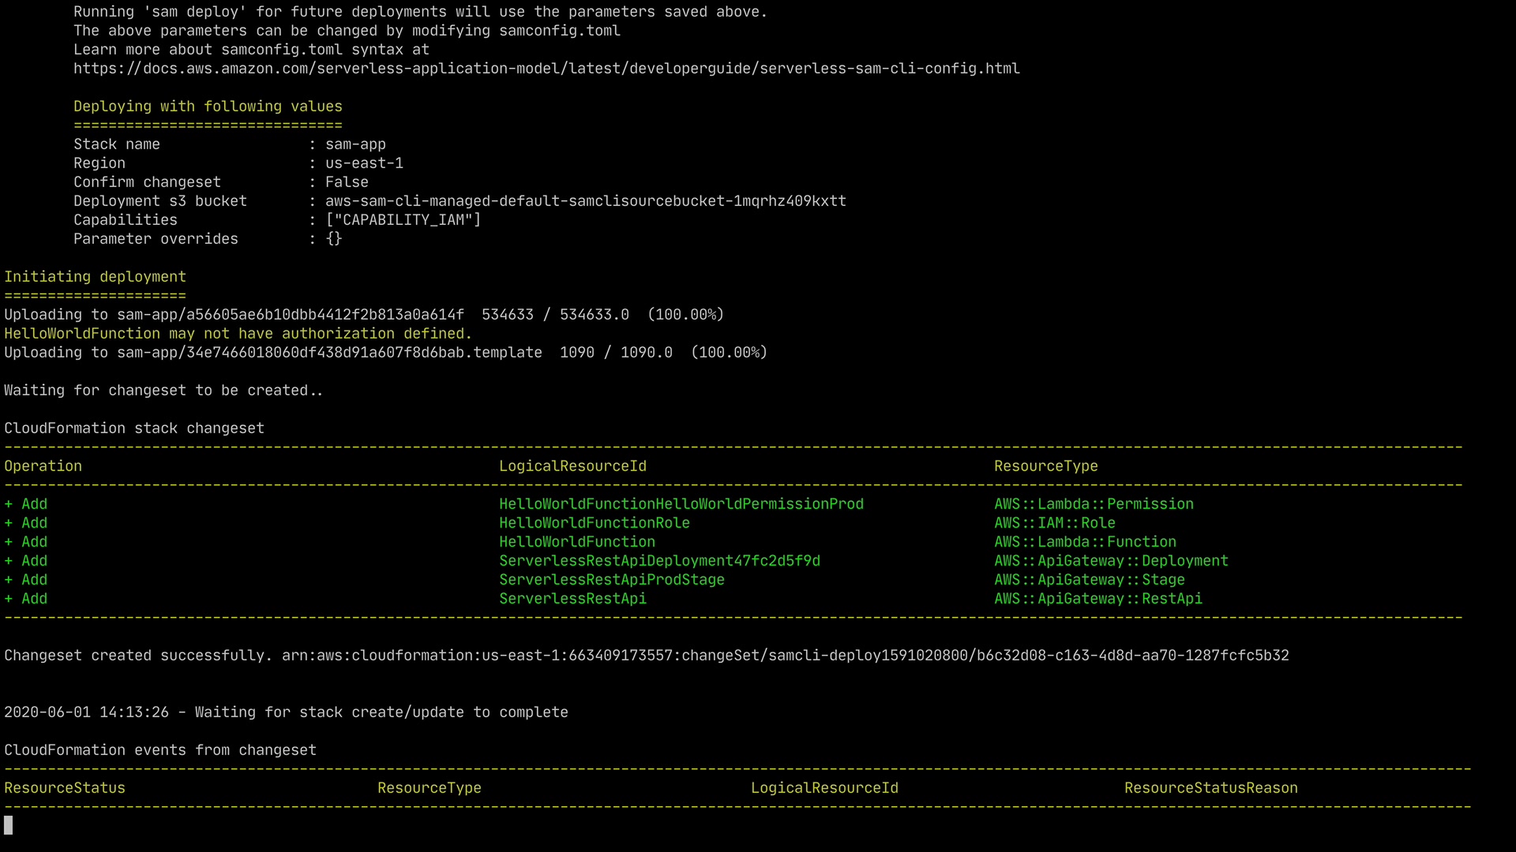Click the CAPABILITY_IAM capabilities value
This screenshot has width=1516, height=852.
[403, 220]
